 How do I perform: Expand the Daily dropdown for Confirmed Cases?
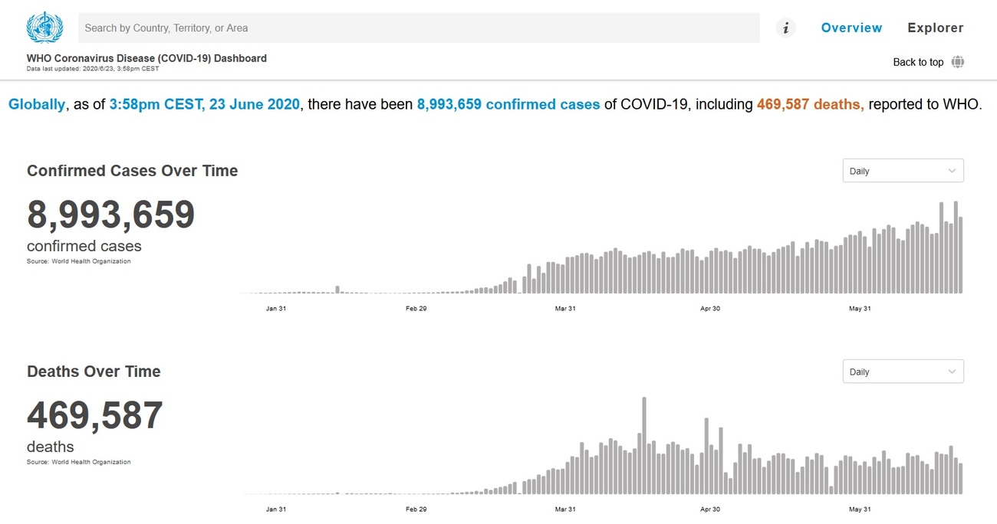point(903,171)
